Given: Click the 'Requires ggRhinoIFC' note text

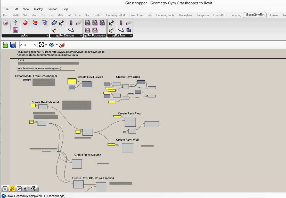Looking at the screenshot, I should (61, 52).
